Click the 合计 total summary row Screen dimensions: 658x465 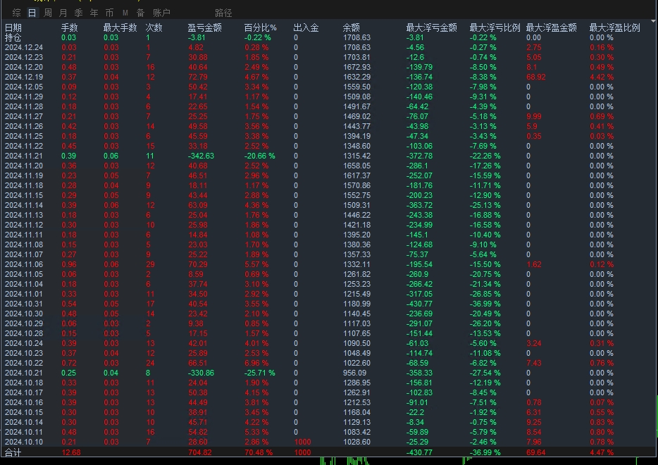[x=11, y=453]
